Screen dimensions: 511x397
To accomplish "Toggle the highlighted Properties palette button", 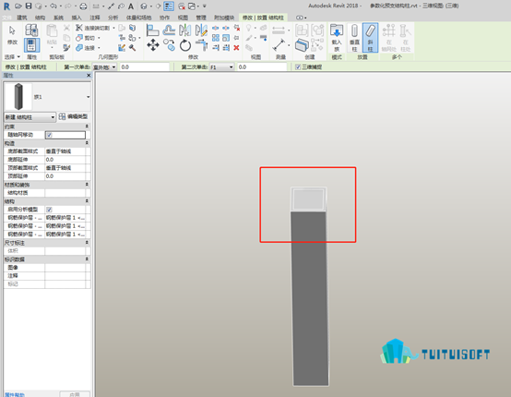I will point(31,45).
